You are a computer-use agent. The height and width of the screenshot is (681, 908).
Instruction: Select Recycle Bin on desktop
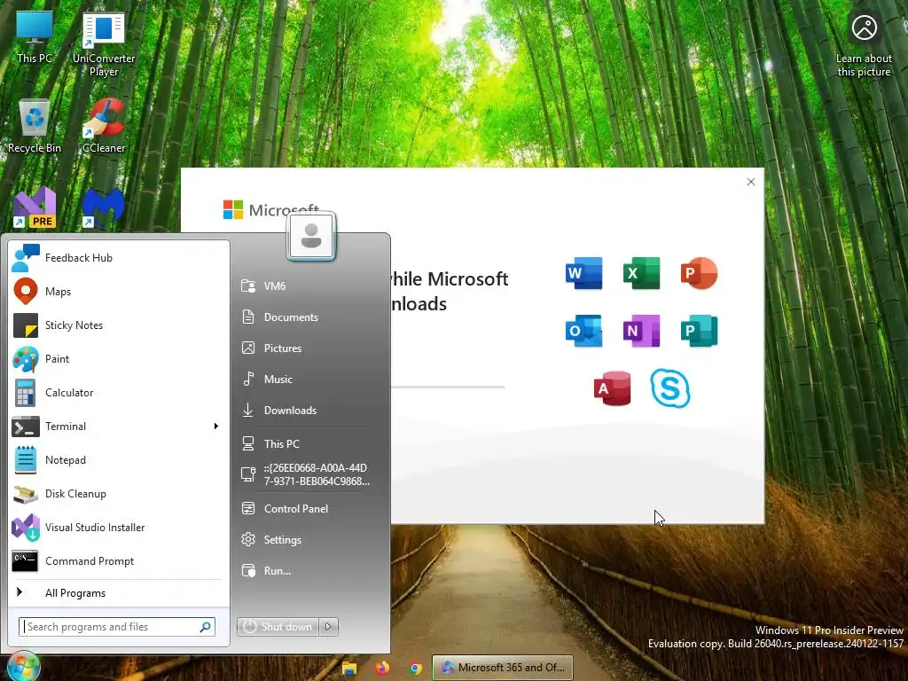pyautogui.click(x=35, y=126)
